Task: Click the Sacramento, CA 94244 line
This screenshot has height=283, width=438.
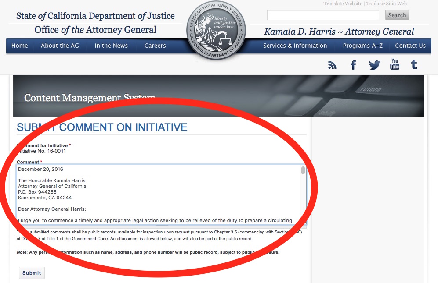Action: (x=45, y=198)
